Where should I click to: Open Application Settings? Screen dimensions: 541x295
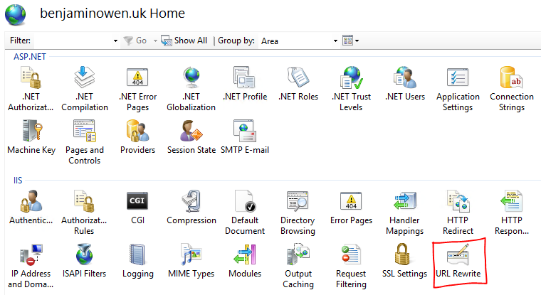458,90
